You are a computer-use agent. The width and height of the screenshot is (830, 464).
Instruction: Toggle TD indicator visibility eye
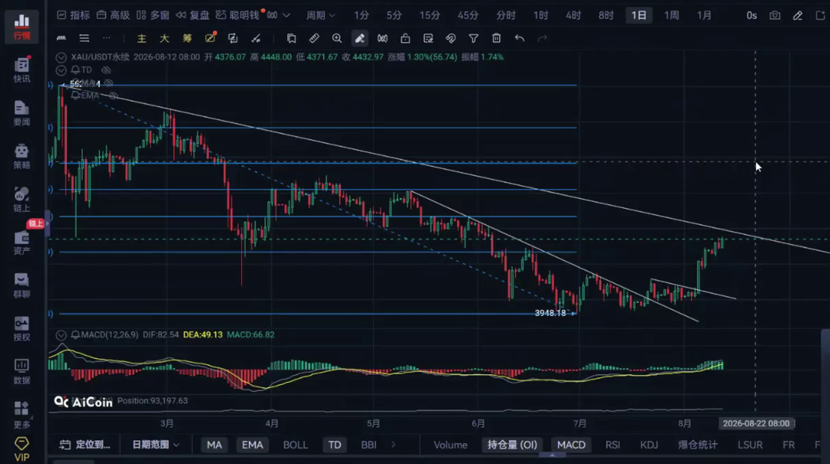click(106, 70)
